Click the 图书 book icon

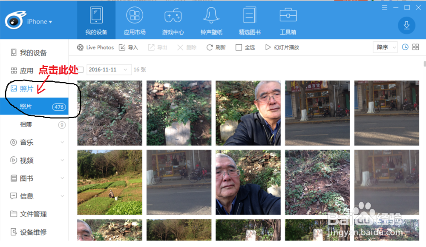(13, 178)
